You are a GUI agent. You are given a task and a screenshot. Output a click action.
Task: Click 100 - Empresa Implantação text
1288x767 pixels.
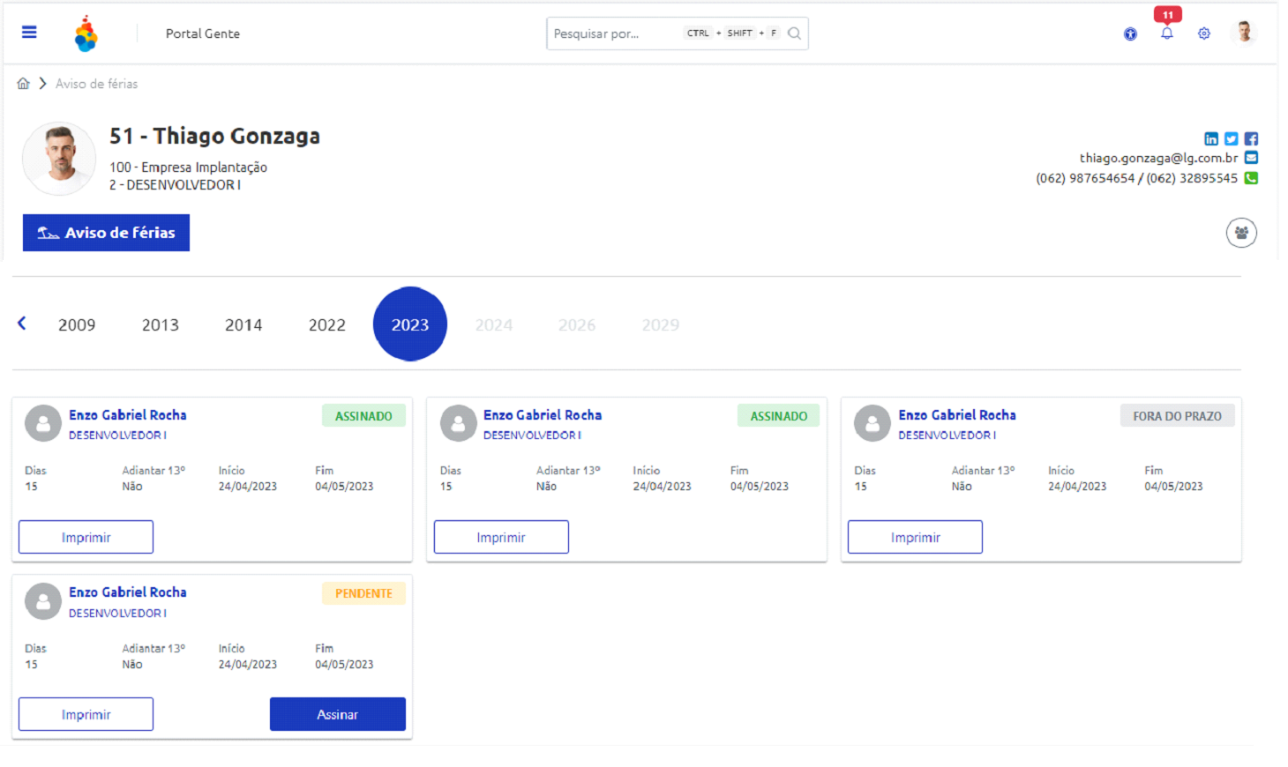[x=188, y=167]
